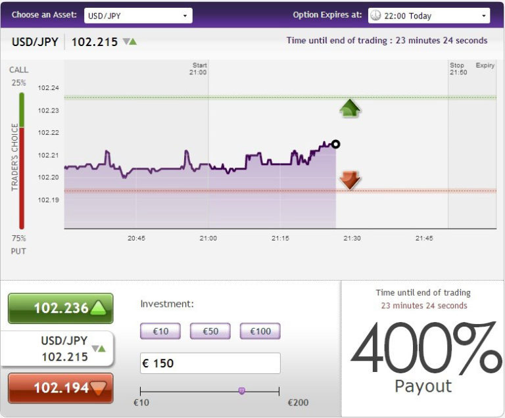Click the red 102.194 put button
Screen dimensions: 505x418
[60, 388]
